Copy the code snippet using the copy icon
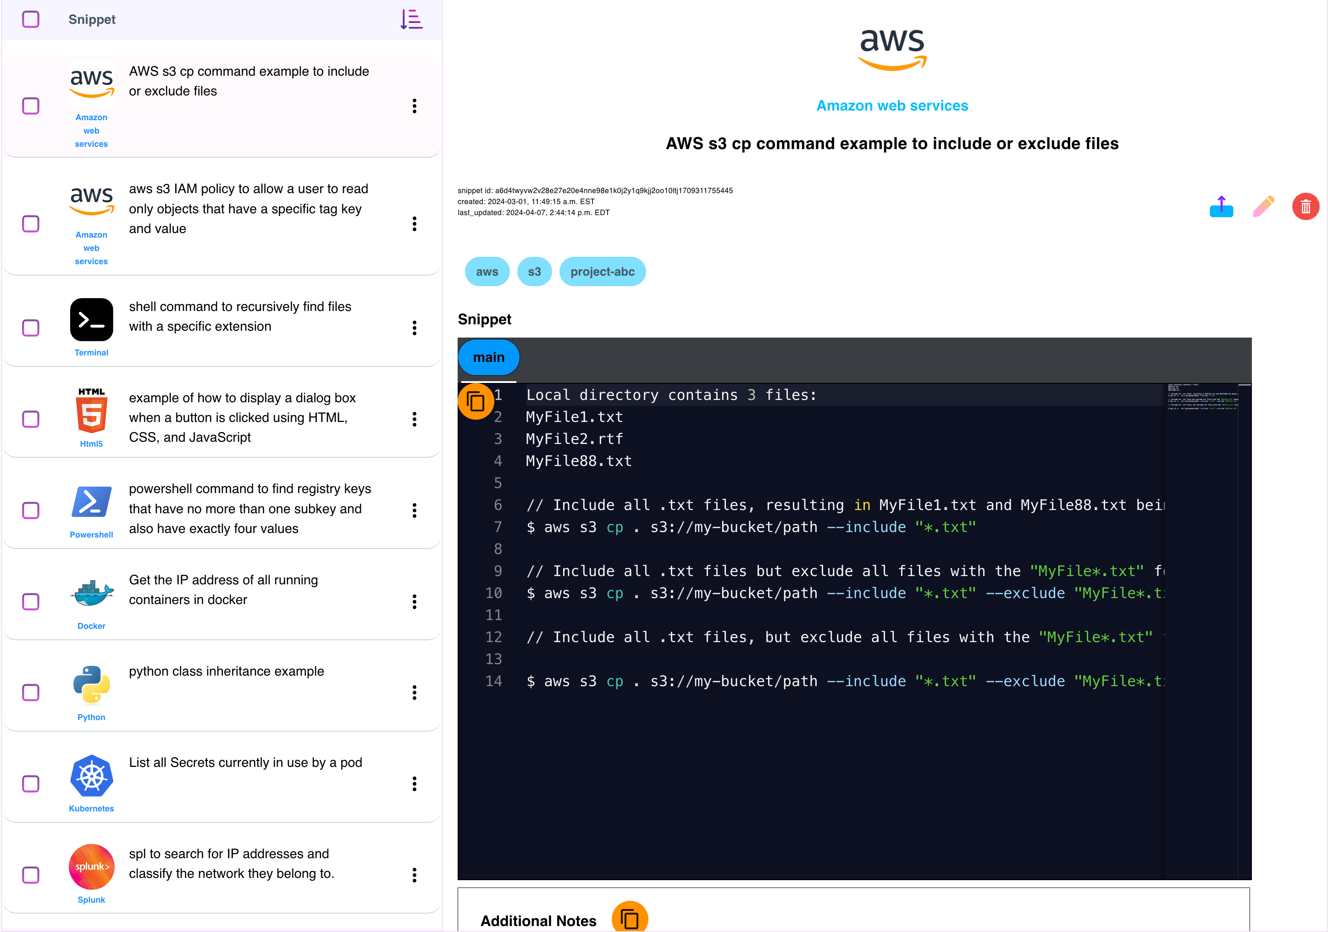Image resolution: width=1328 pixels, height=932 pixels. coord(476,400)
